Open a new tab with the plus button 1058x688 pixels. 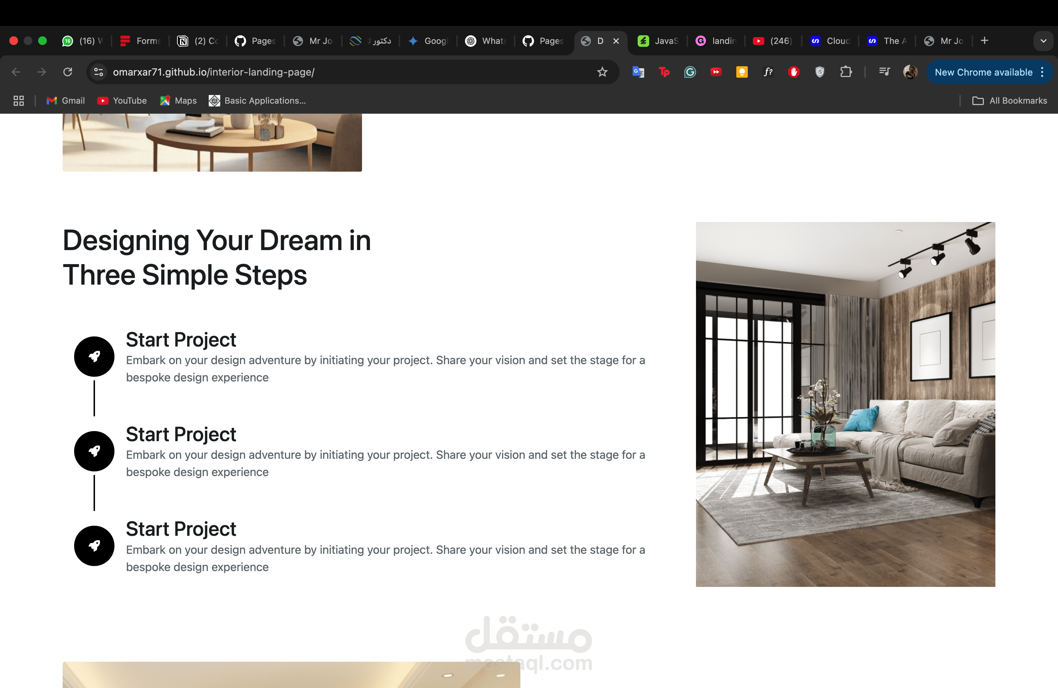coord(984,41)
